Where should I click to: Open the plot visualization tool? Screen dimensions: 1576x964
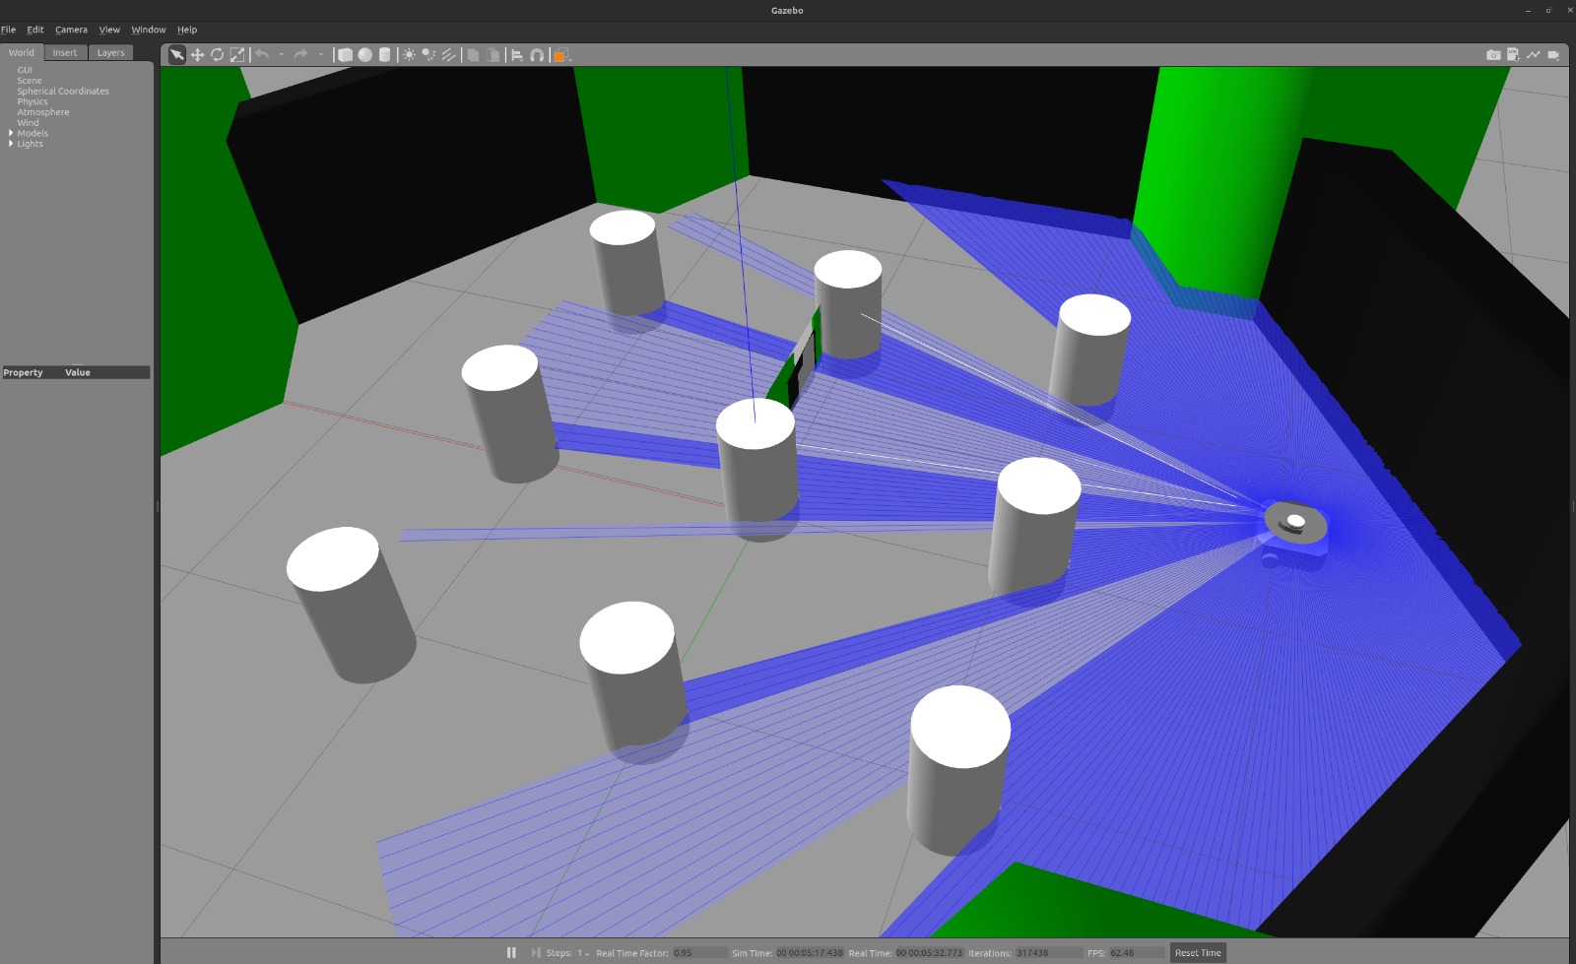[1535, 54]
